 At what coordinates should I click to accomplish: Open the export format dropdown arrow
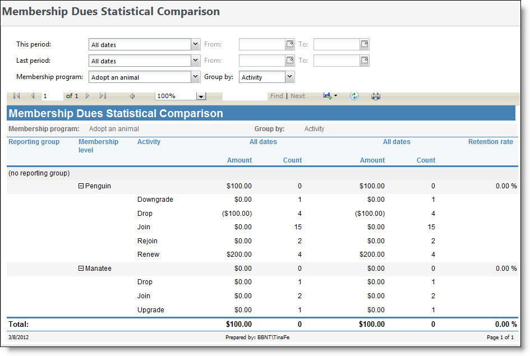[335, 96]
